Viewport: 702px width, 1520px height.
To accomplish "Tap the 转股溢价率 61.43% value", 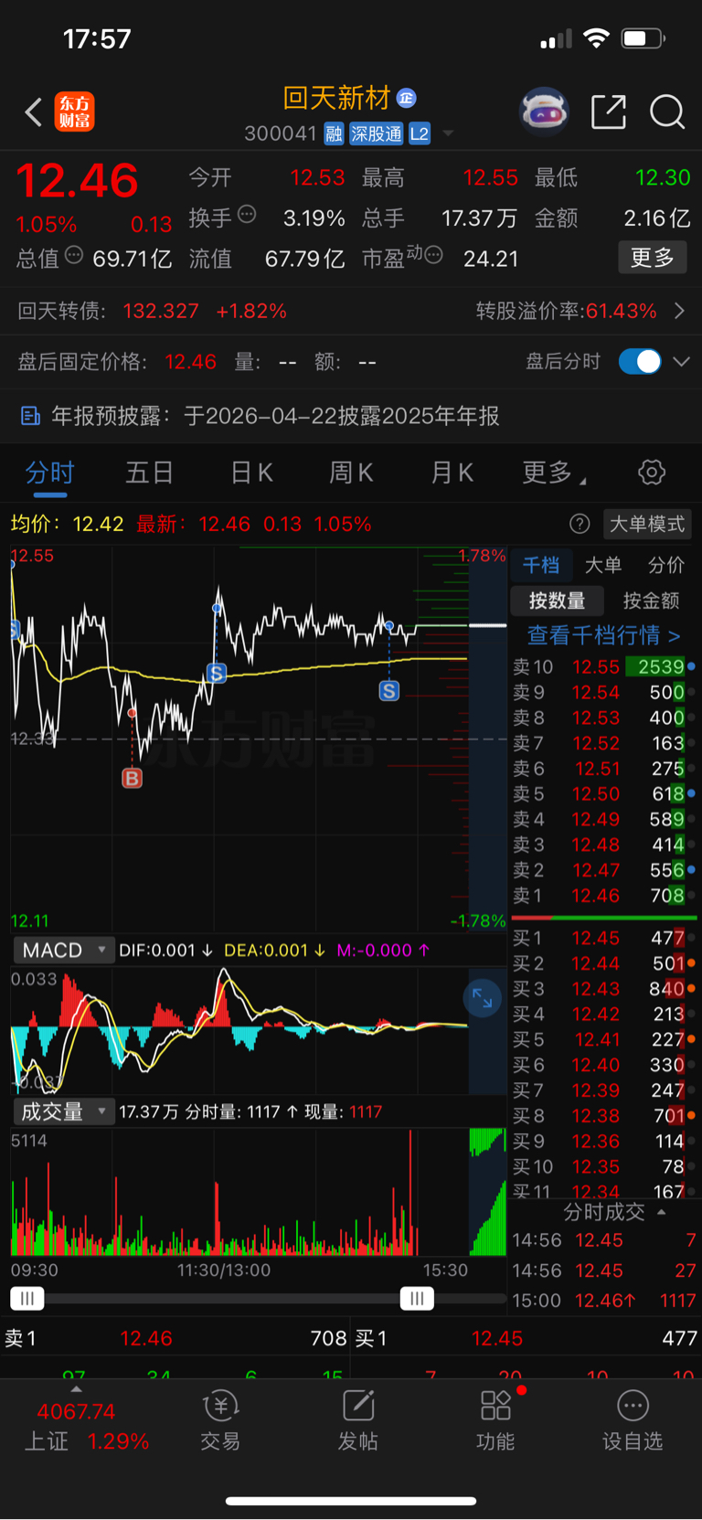I will [622, 311].
